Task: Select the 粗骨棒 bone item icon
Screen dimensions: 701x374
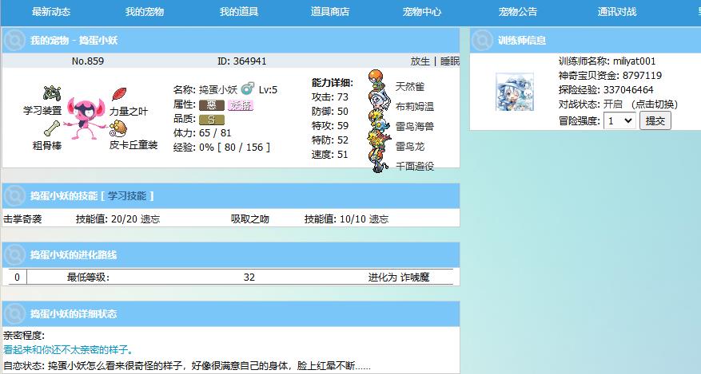Action: (x=52, y=128)
